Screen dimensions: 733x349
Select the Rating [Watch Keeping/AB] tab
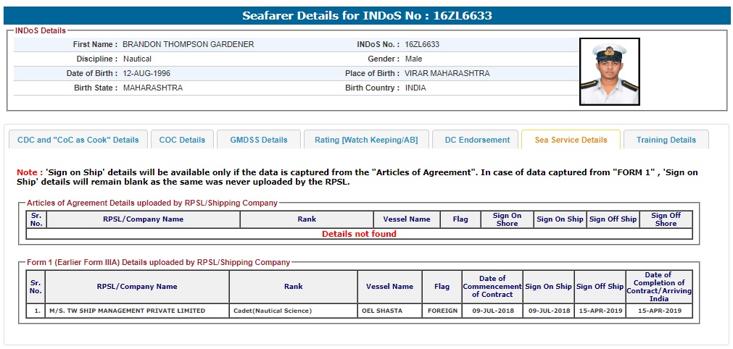365,140
